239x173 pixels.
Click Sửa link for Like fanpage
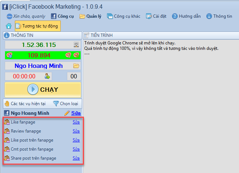click(x=76, y=122)
